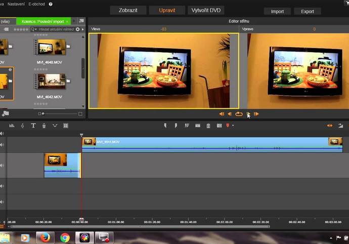Select the Kolekce: Poslední import tab
The image size is (349, 244).
[42, 21]
